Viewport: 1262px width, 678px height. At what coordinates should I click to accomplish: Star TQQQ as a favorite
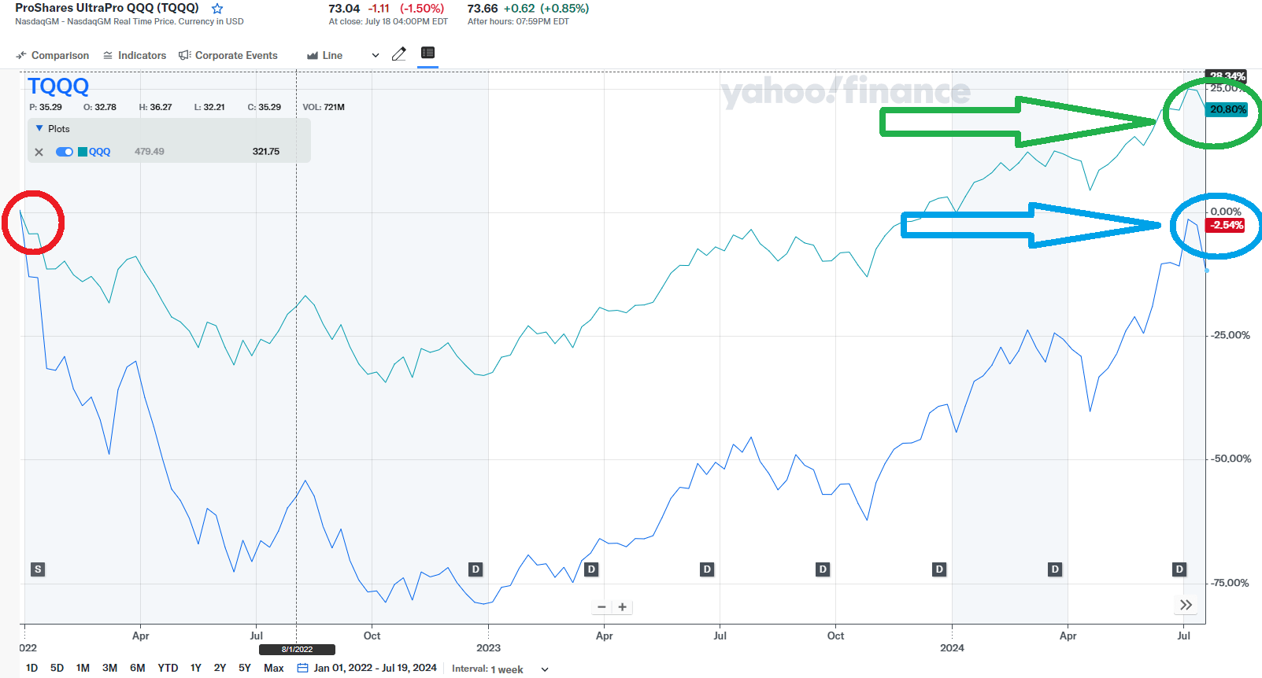point(216,9)
